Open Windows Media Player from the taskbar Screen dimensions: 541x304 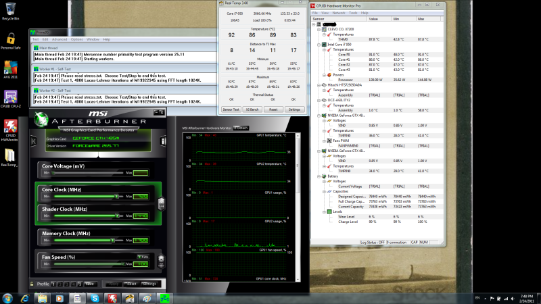click(60, 299)
